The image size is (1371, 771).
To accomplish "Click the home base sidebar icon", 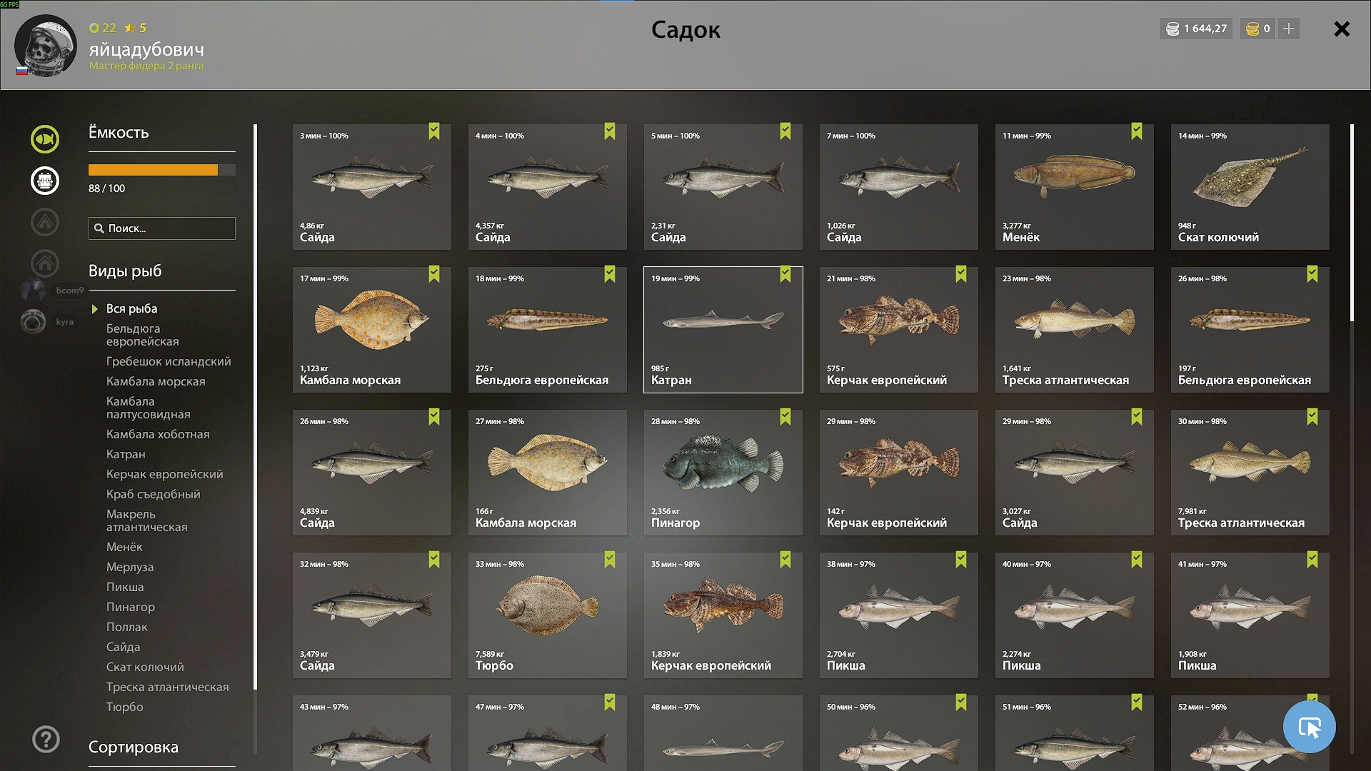I will (45, 263).
